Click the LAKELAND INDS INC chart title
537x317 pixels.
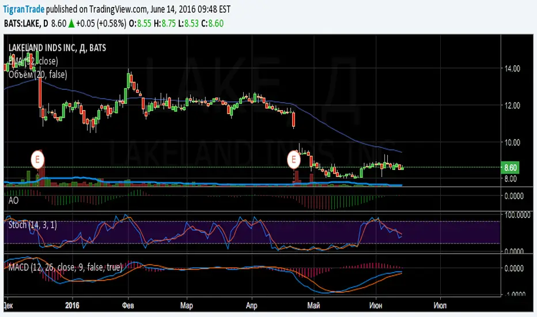point(57,48)
